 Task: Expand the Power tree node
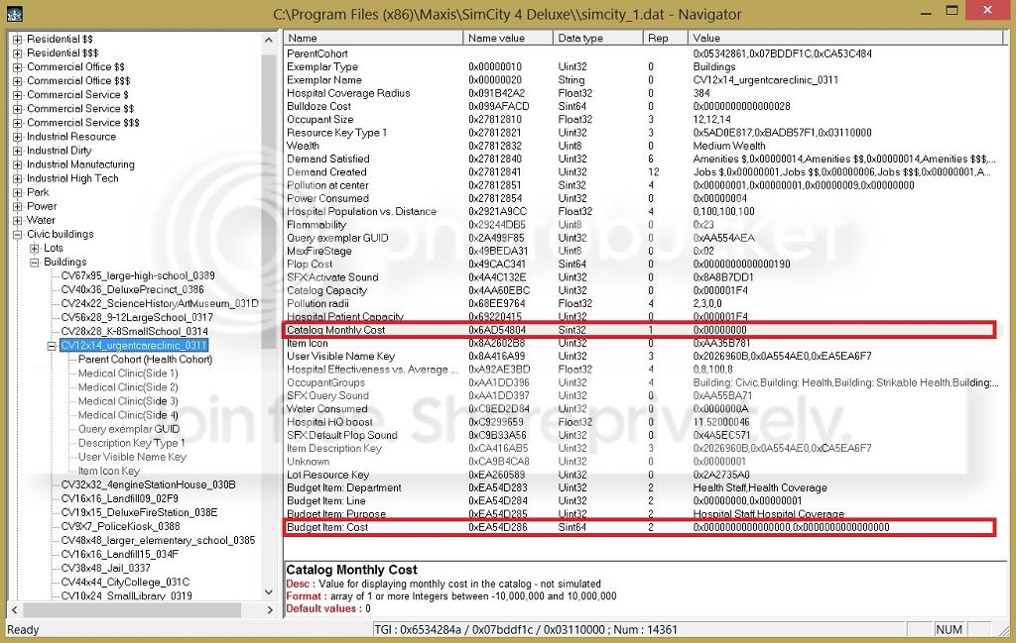click(18, 207)
